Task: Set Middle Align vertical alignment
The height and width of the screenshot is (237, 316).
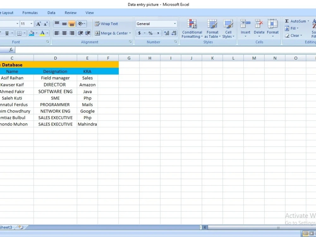Action: 64,24
